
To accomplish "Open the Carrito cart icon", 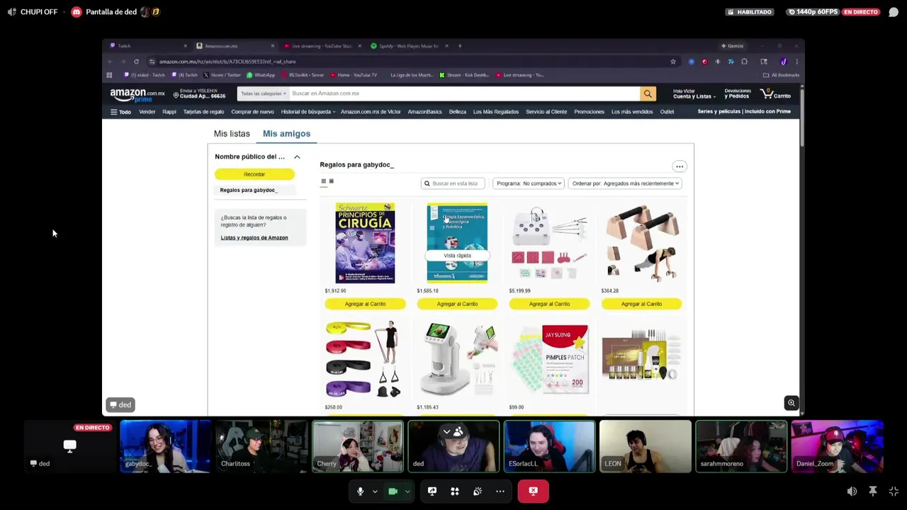I will click(x=775, y=93).
